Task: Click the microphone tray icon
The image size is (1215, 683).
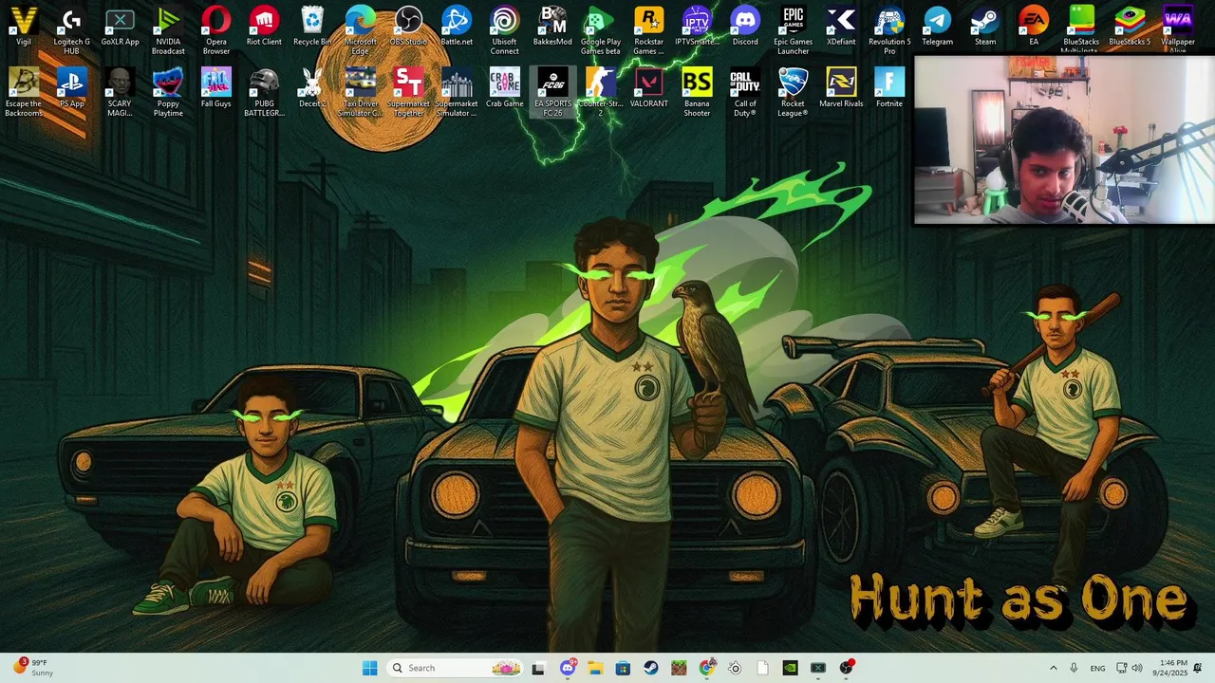Action: click(x=1074, y=668)
